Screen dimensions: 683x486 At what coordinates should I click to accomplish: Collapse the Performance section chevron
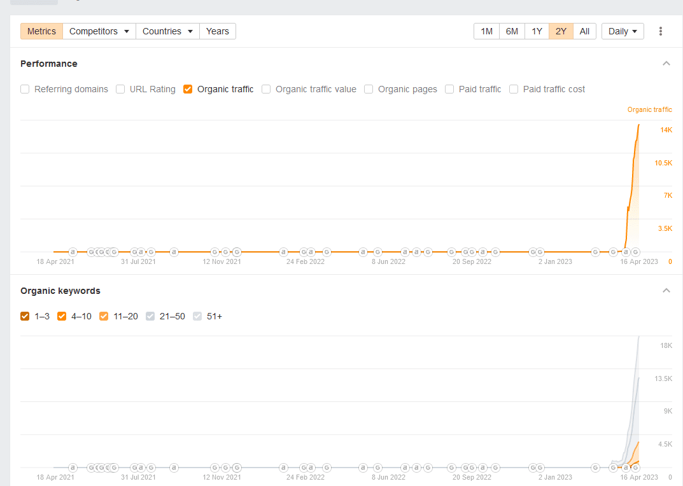[666, 64]
